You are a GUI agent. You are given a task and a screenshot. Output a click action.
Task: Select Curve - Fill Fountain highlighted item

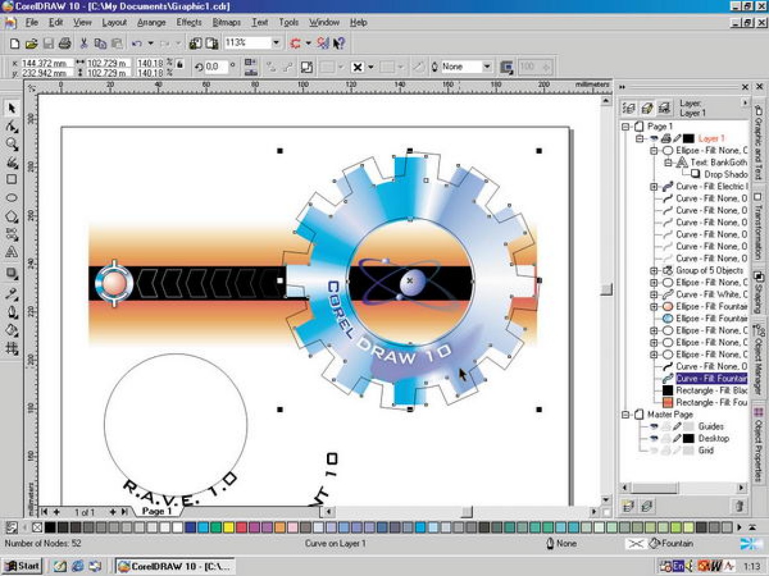click(711, 379)
